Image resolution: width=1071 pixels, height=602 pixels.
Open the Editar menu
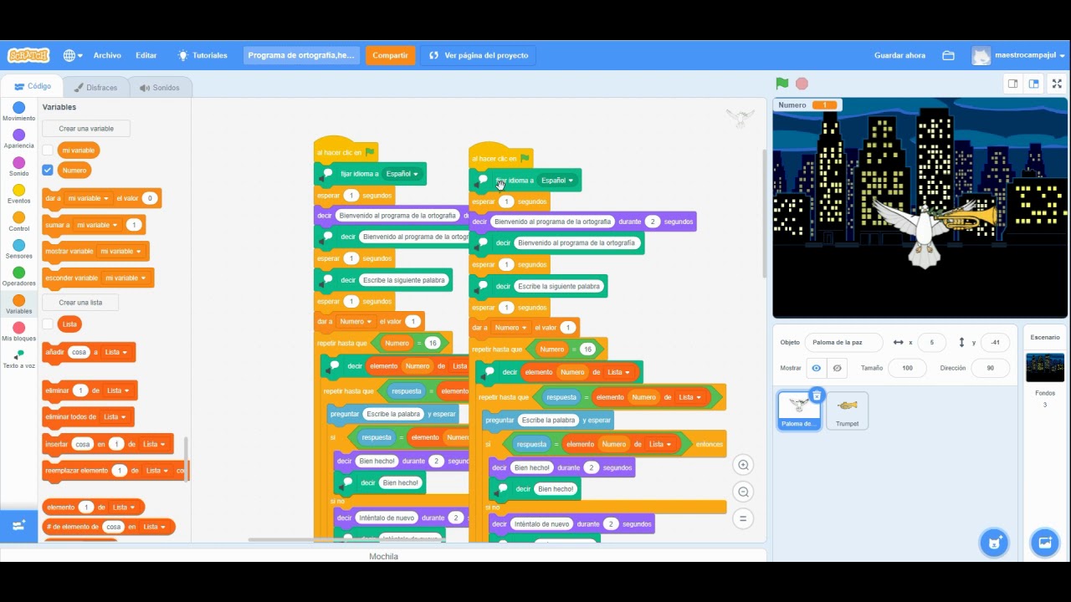click(x=146, y=55)
